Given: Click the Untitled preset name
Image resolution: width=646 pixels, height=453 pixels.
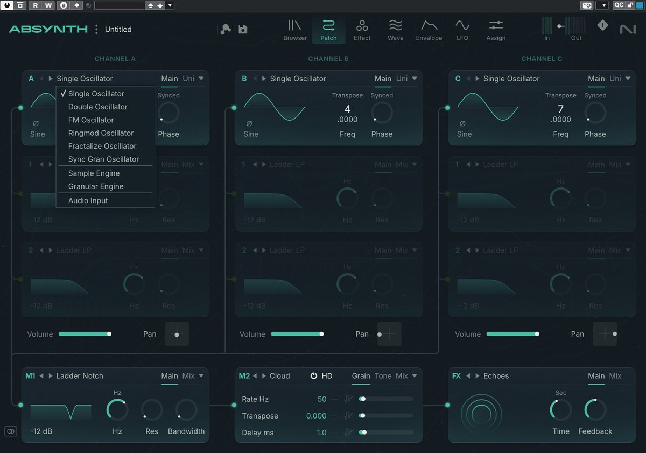Looking at the screenshot, I should pyautogui.click(x=118, y=30).
